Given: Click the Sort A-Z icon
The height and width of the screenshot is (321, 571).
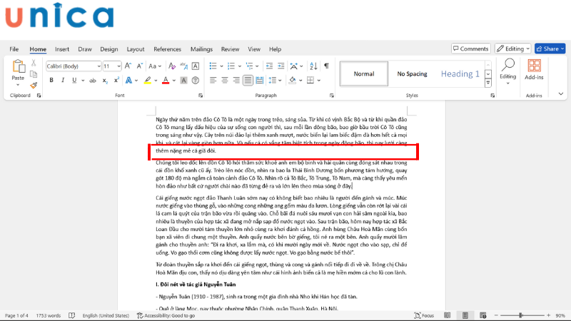Looking at the screenshot, I should (x=312, y=66).
